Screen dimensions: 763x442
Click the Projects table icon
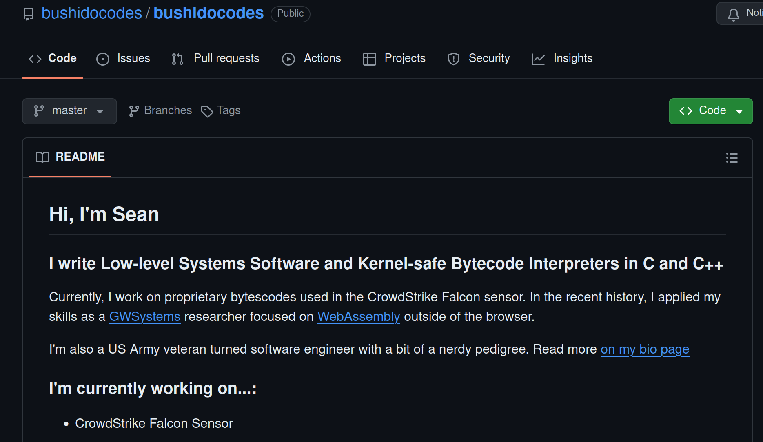[x=370, y=59]
